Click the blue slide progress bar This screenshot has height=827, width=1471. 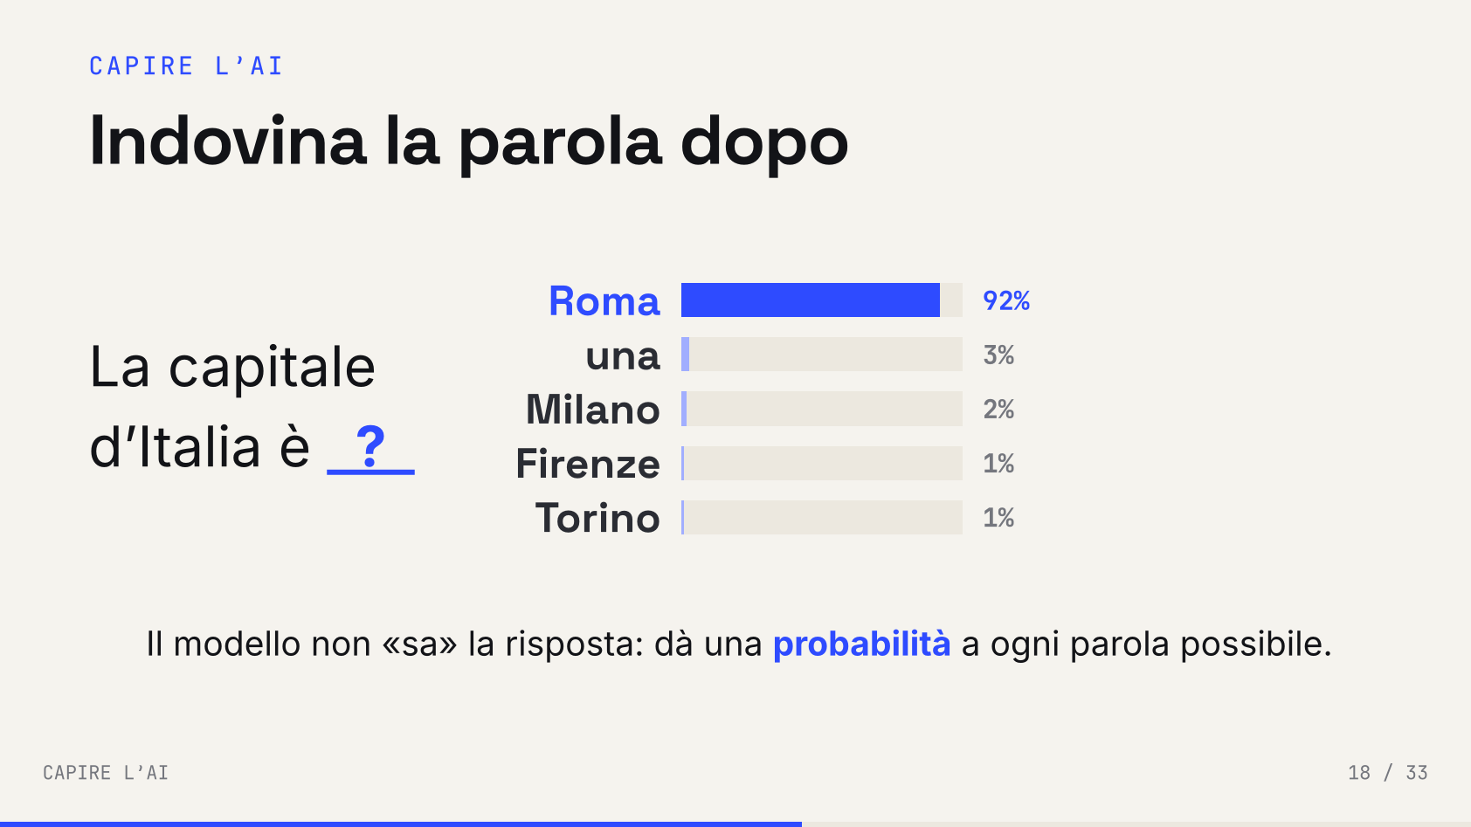click(401, 824)
